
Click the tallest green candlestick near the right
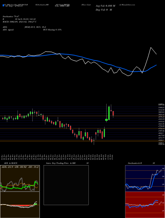pos(109,113)
